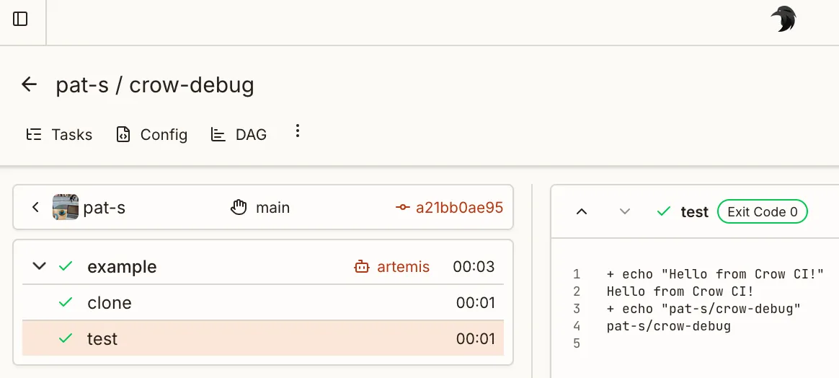This screenshot has height=378, width=839.
Task: Select the clone step
Action: click(x=110, y=303)
